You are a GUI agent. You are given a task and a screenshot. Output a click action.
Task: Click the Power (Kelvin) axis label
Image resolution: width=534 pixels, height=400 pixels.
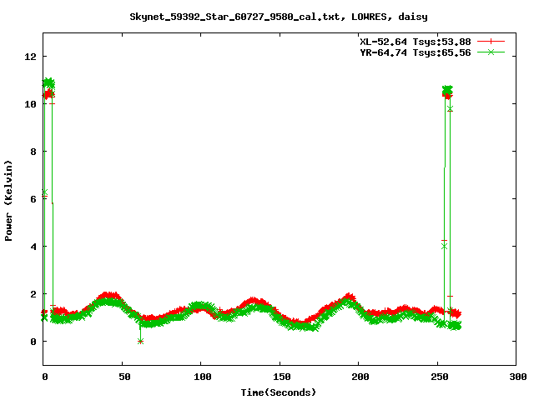(8, 201)
